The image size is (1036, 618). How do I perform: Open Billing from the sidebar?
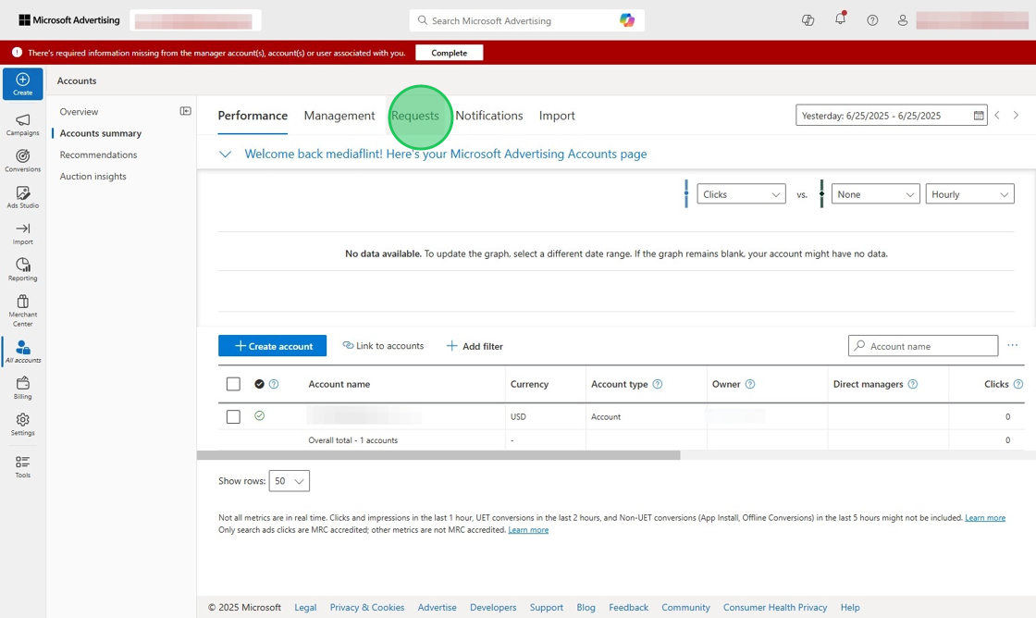(22, 388)
